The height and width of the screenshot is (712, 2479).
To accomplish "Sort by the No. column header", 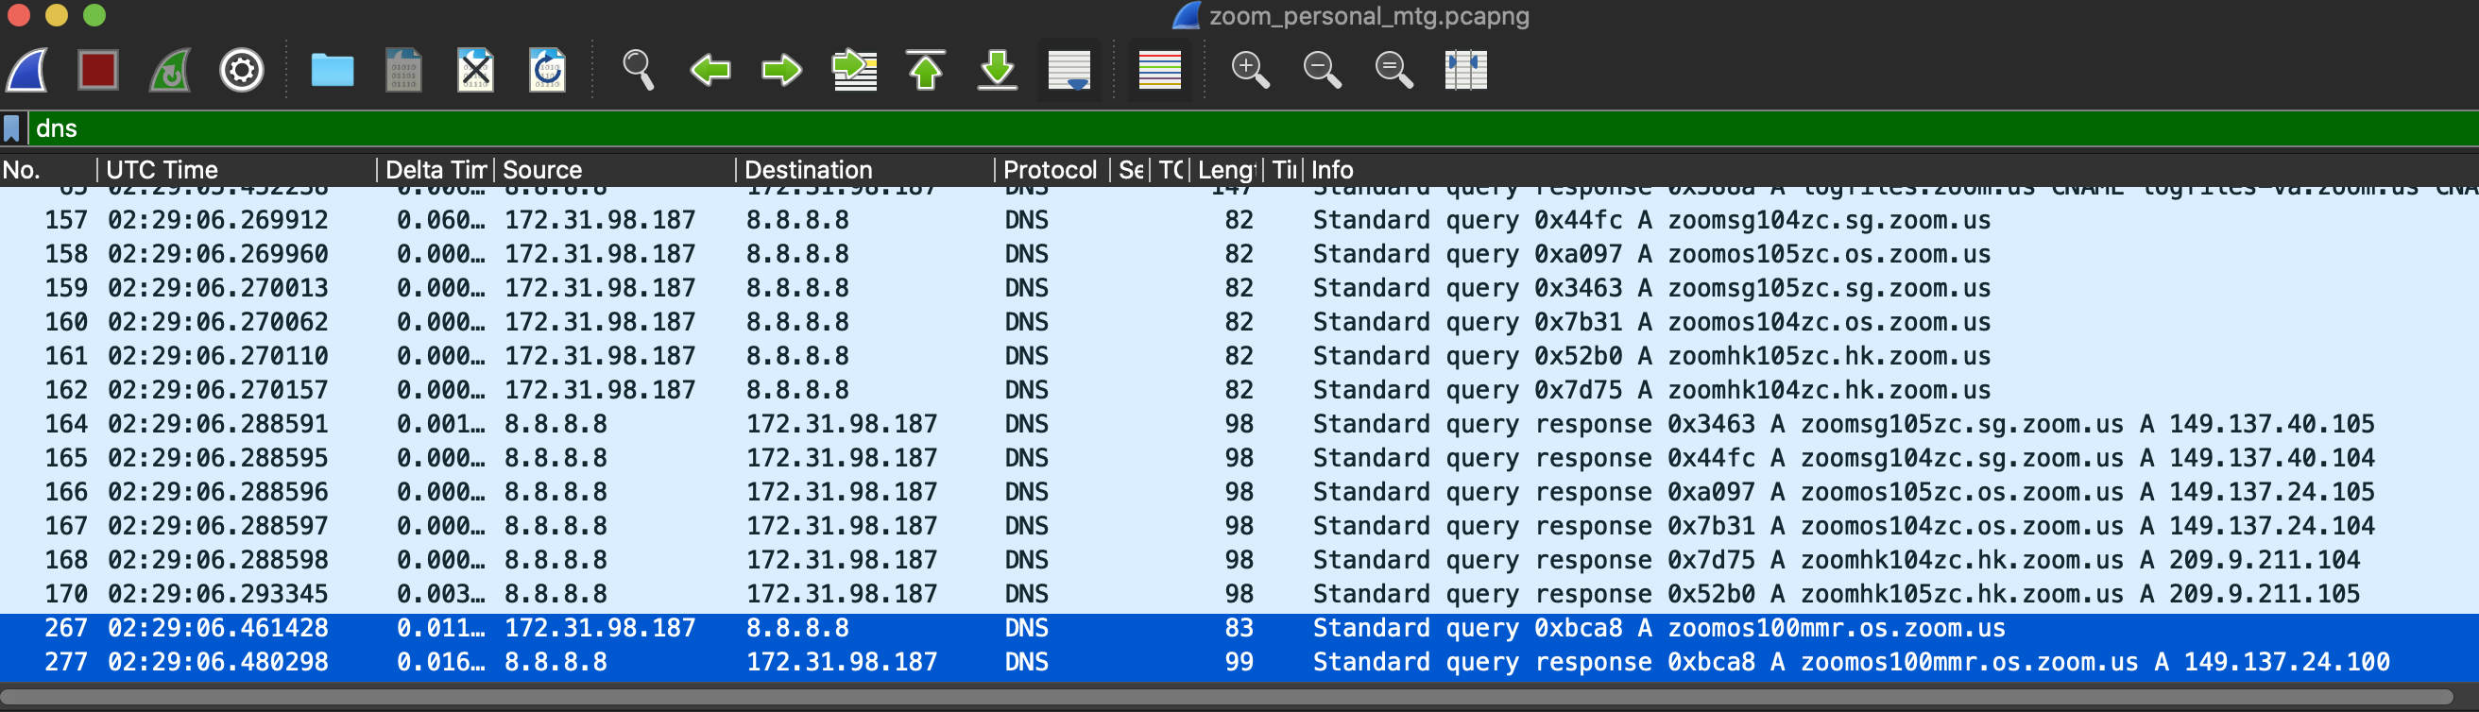I will point(48,170).
